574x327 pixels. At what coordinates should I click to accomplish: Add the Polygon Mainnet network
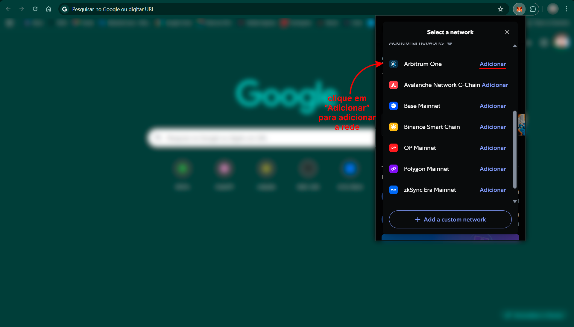[493, 169]
